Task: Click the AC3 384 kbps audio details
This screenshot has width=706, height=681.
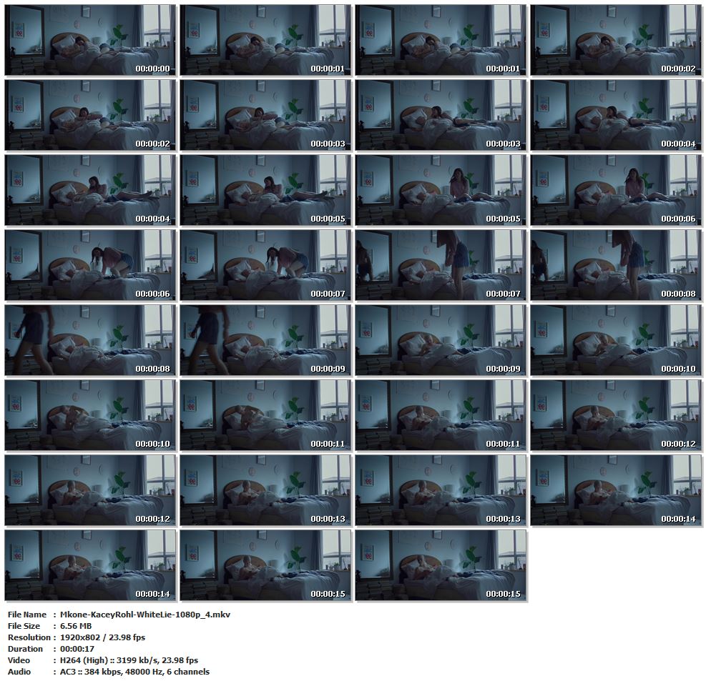Action: tap(134, 672)
